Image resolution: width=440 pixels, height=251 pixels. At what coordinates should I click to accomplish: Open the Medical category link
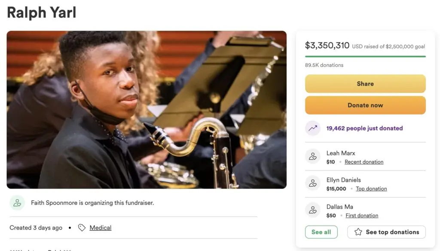pos(100,228)
